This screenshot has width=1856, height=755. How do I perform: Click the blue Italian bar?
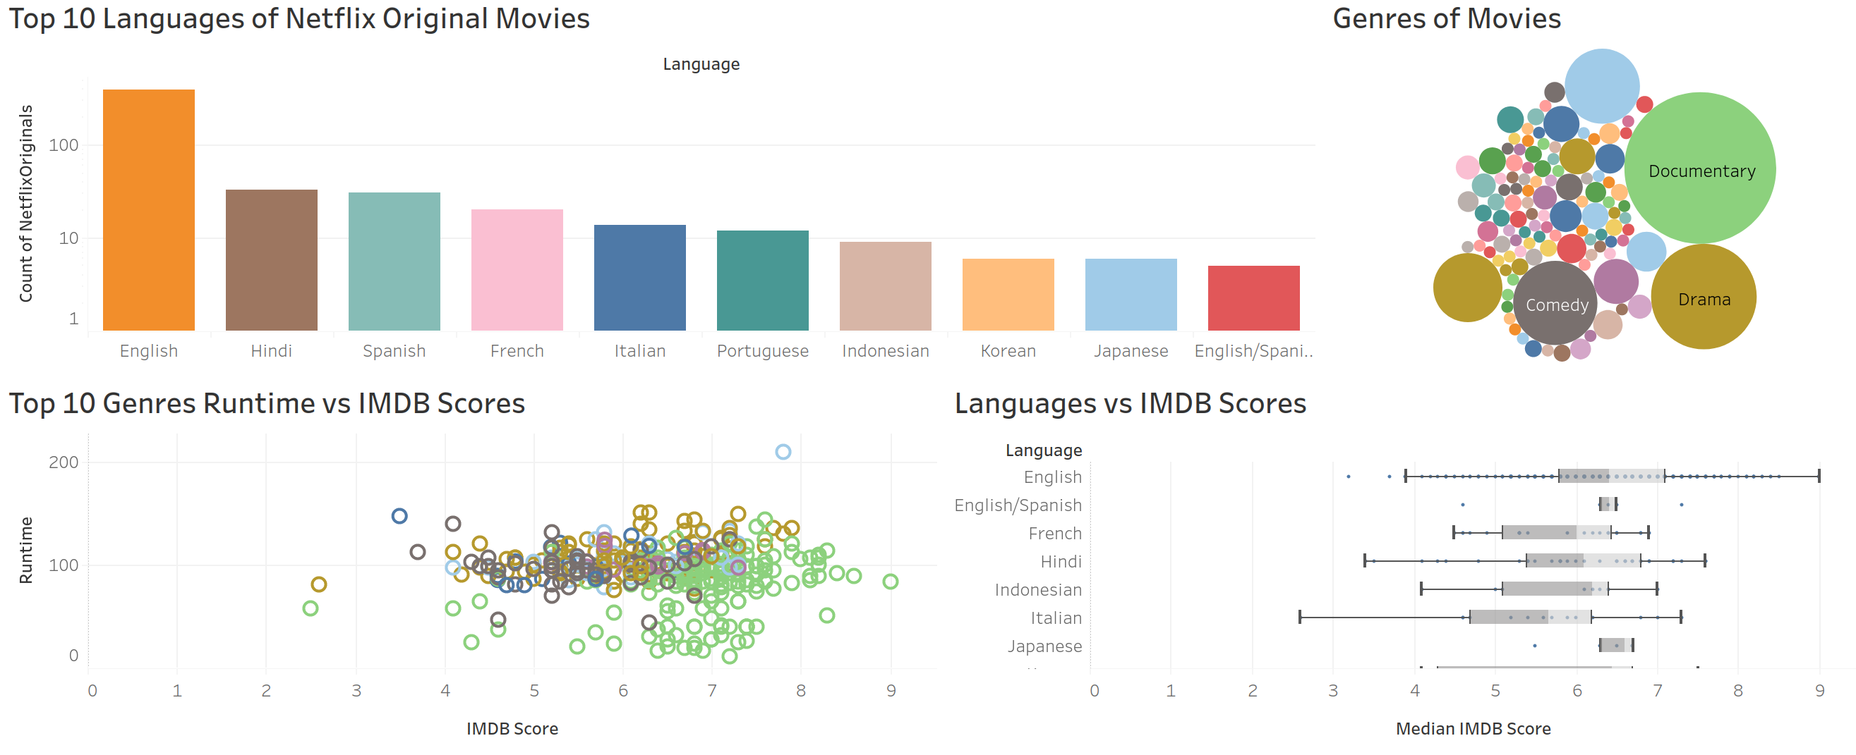coord(640,277)
